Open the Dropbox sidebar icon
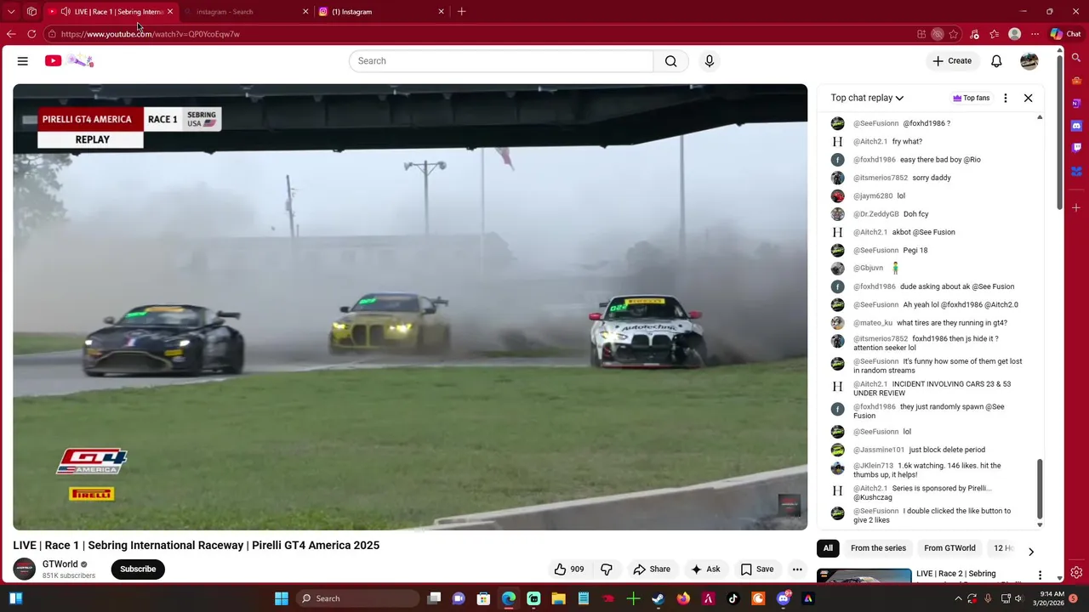 click(x=1076, y=171)
